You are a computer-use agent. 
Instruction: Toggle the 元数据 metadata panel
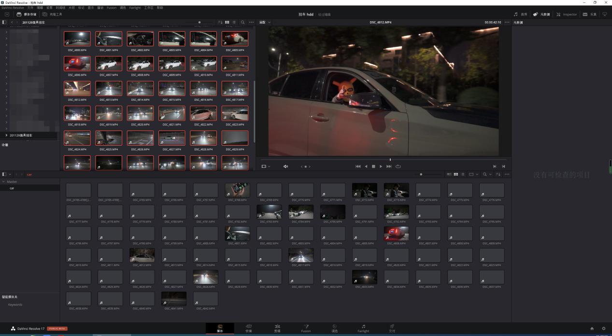point(541,14)
